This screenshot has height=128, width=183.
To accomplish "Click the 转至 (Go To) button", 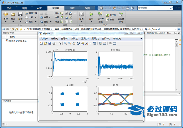I will [x=44, y=17].
